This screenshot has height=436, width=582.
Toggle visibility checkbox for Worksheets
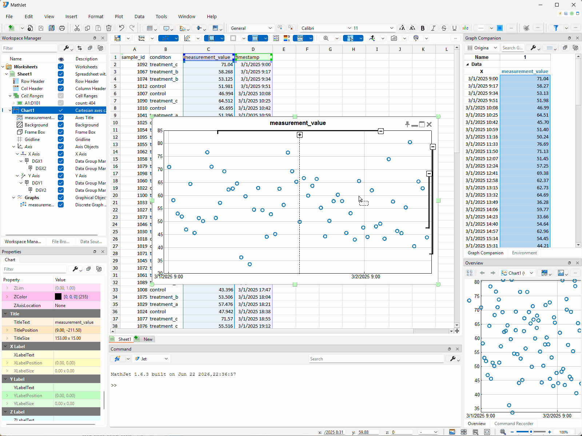[x=61, y=66]
